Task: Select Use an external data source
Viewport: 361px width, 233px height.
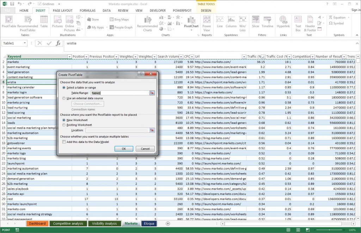Action: coord(64,98)
